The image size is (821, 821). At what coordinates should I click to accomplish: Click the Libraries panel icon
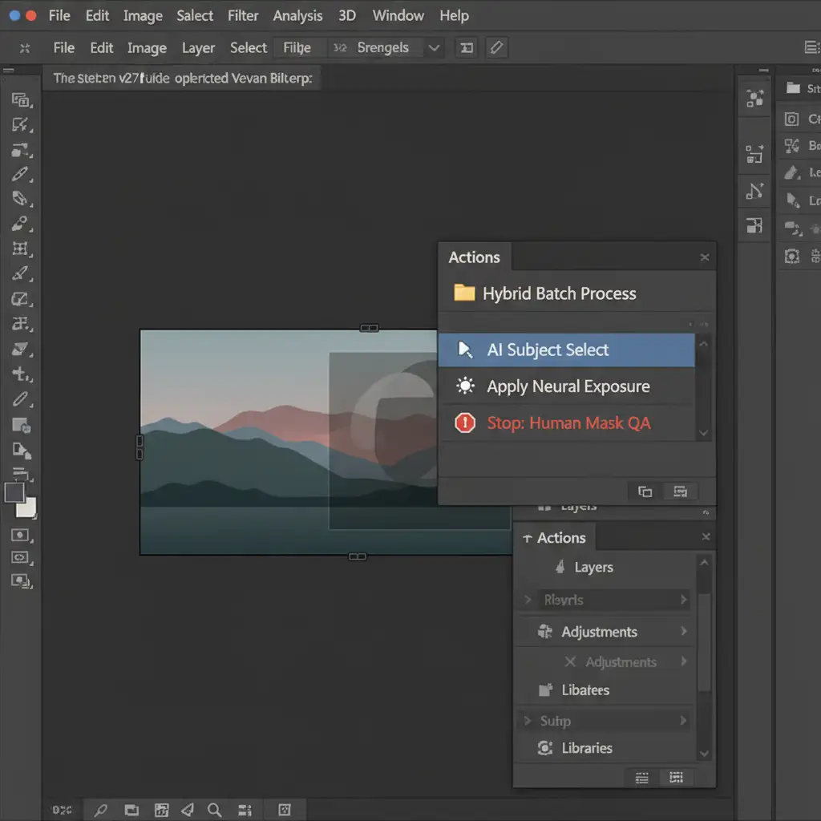(545, 748)
